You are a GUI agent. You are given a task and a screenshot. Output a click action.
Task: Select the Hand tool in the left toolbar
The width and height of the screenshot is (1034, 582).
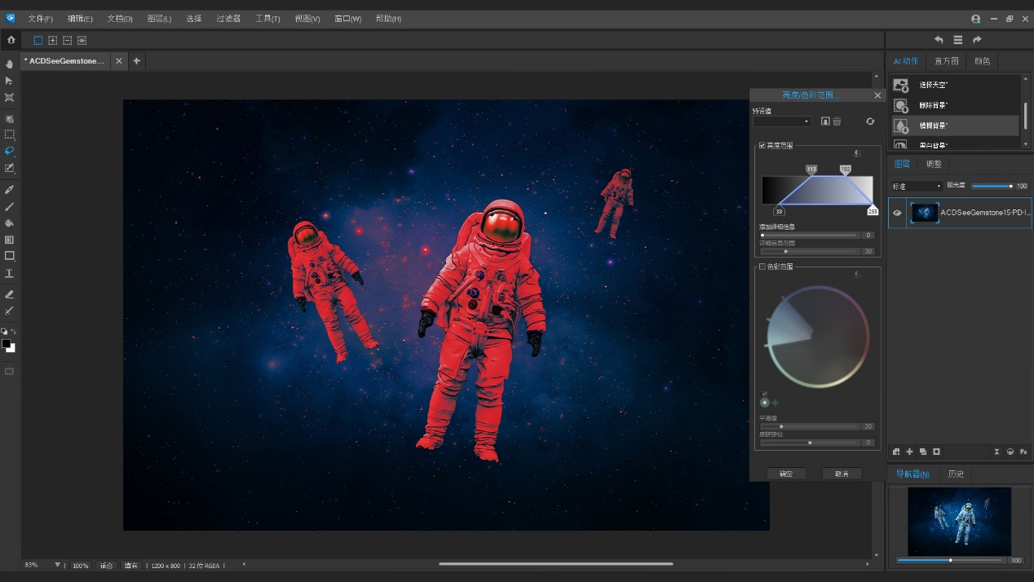tap(9, 64)
